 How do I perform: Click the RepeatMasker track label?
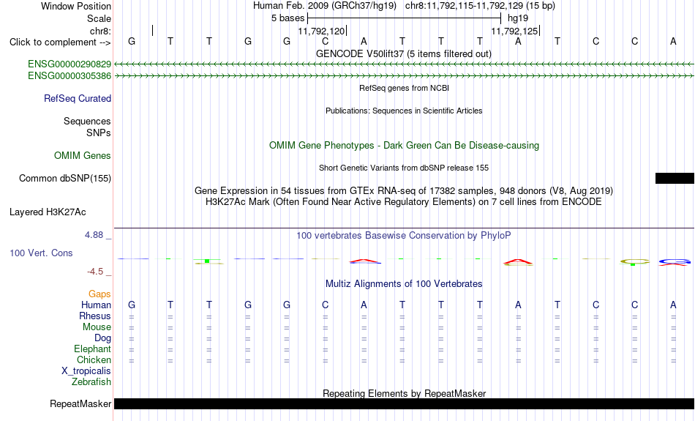coord(80,403)
